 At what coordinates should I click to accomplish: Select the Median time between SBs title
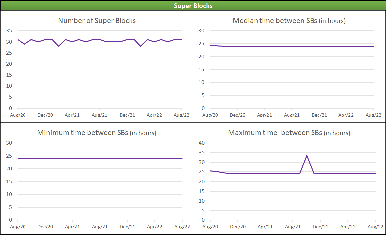click(x=289, y=21)
